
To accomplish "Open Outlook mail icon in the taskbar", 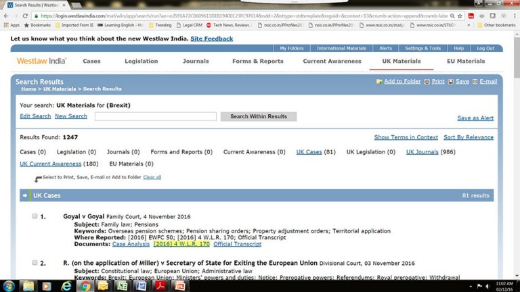I will [x=104, y=286].
